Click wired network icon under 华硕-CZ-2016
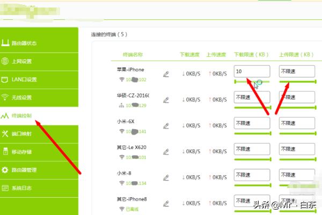The image size is (322, 215). tap(121, 105)
